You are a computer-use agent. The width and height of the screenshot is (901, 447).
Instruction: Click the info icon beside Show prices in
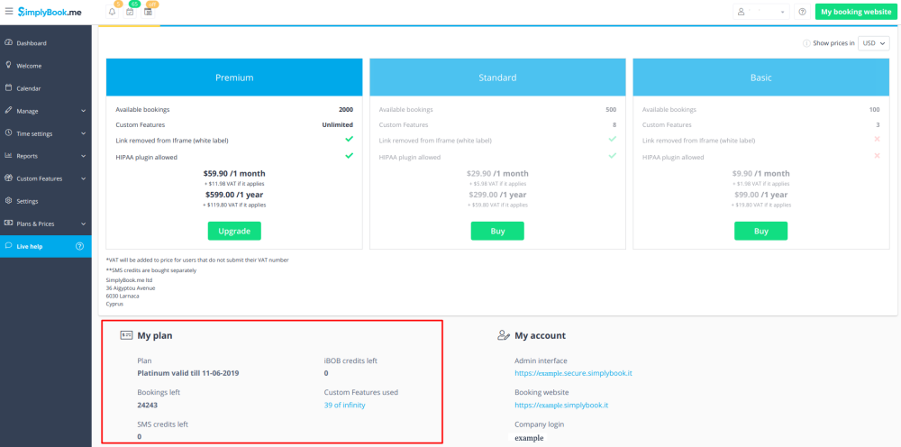(806, 42)
